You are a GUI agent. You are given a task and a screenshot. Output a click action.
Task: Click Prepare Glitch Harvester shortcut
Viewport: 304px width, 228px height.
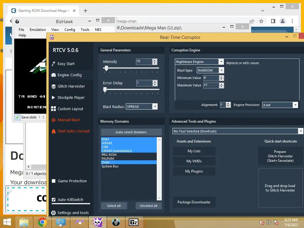point(280,156)
